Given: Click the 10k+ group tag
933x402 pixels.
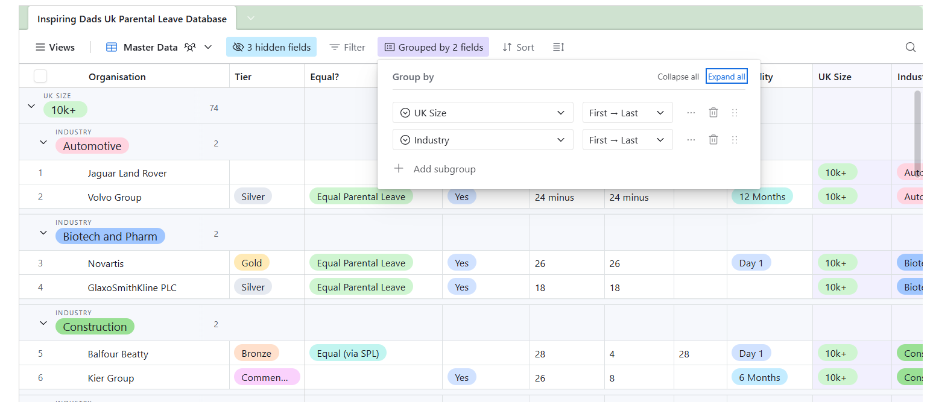Looking at the screenshot, I should [65, 110].
